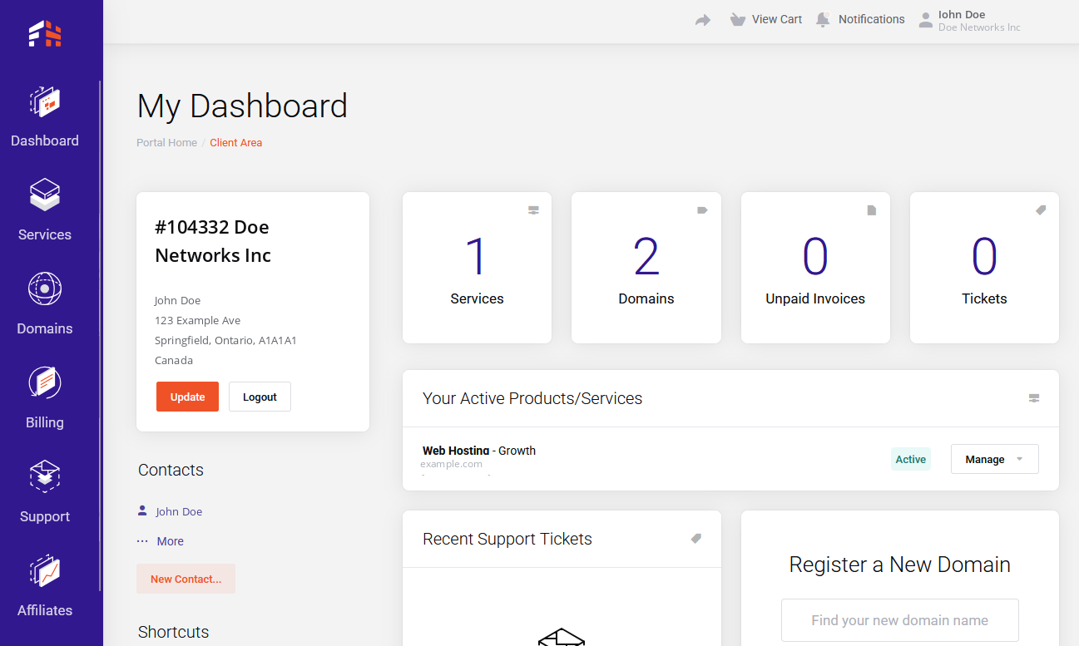Open the Services count card

click(x=477, y=268)
